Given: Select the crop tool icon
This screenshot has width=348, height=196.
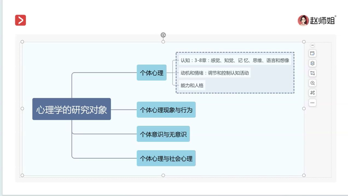Looking at the screenshot, I should pyautogui.click(x=312, y=73).
